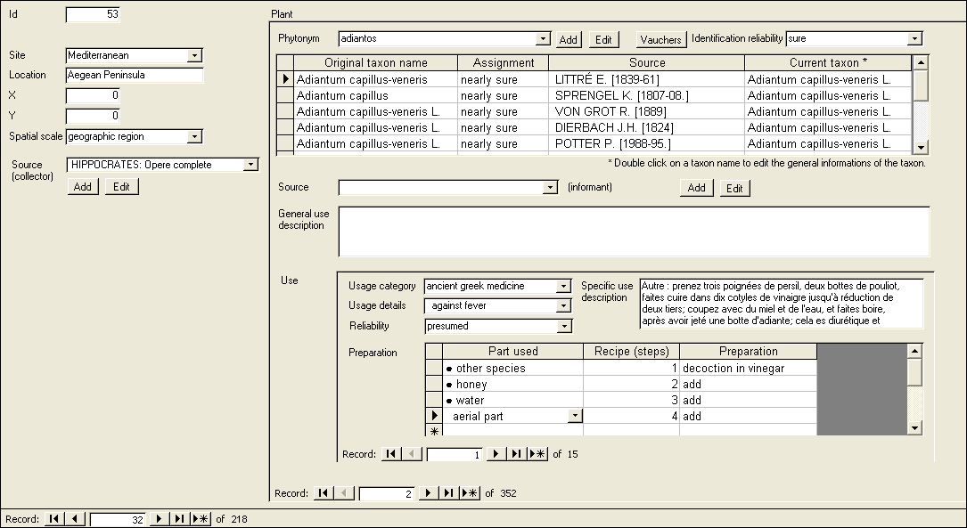Screen dimensions: 967x528
Task: Click the X coordinate field
Action: pyautogui.click(x=93, y=95)
